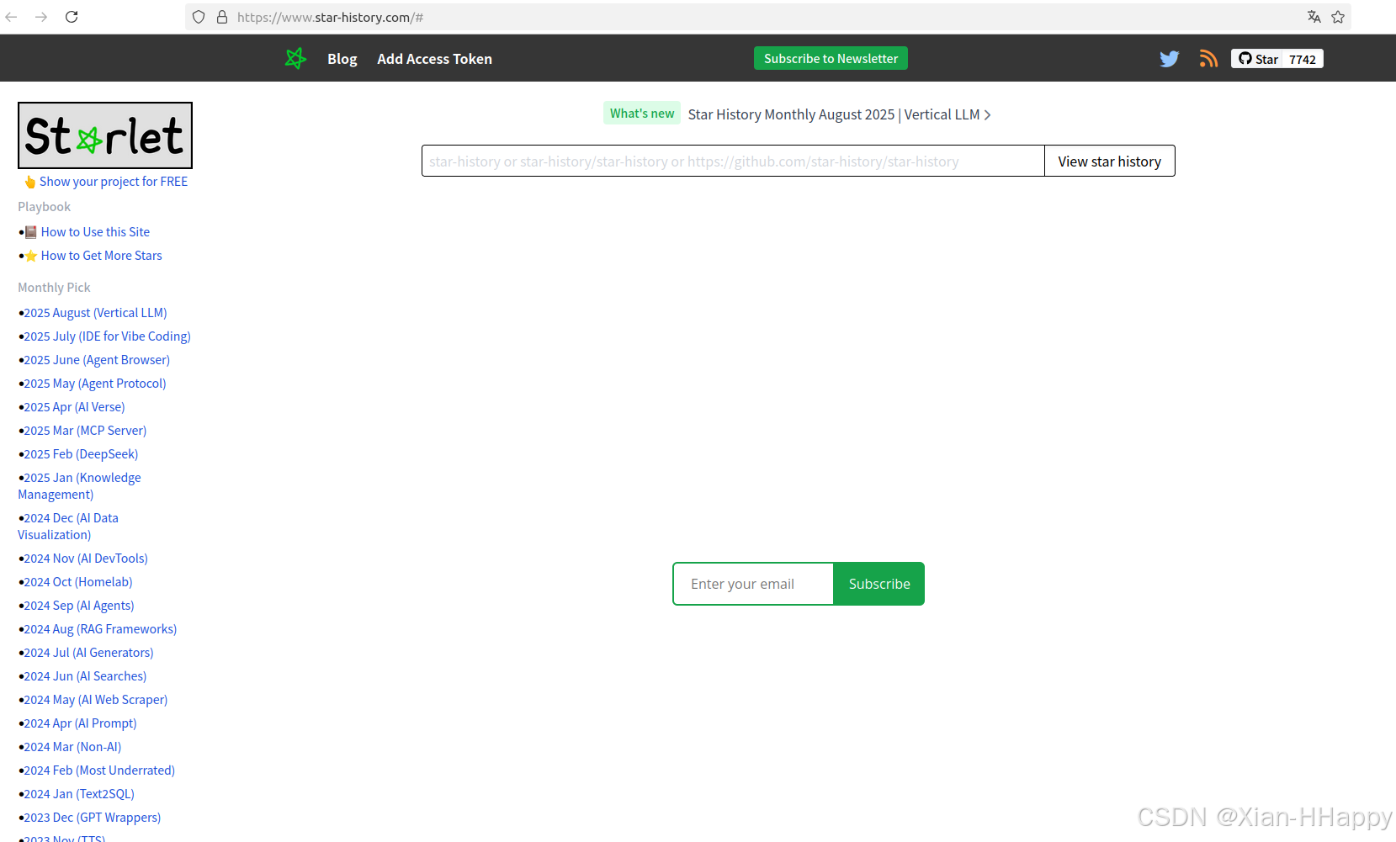Open 2024 Jun (AI Searches) pick
Screen dimensions: 1396x842
pyautogui.click(x=85, y=676)
